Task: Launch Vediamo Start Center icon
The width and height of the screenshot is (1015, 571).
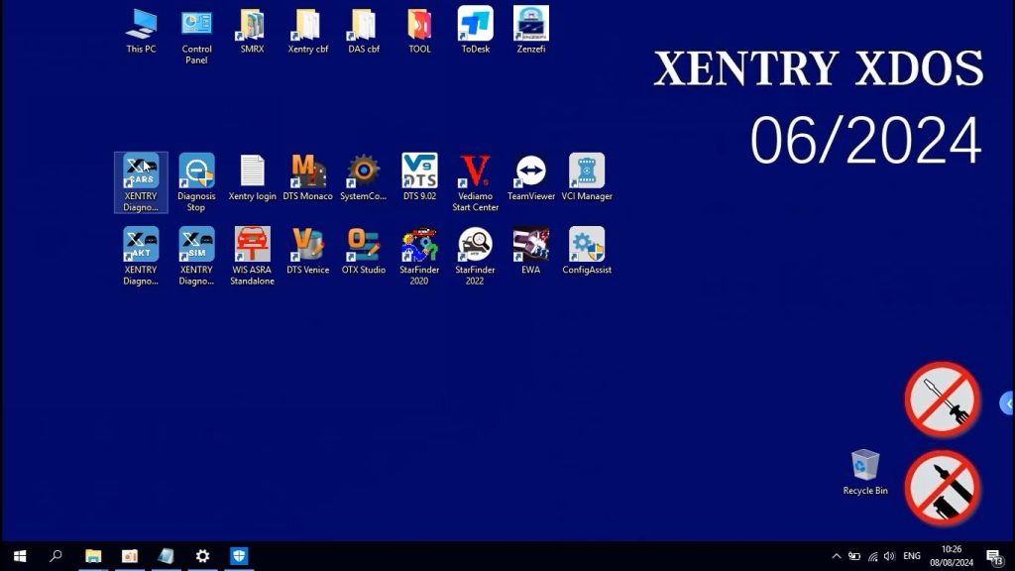Action: (475, 182)
